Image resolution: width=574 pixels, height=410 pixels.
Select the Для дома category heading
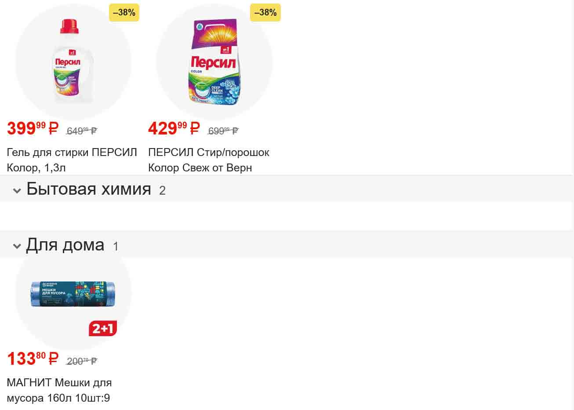(65, 245)
